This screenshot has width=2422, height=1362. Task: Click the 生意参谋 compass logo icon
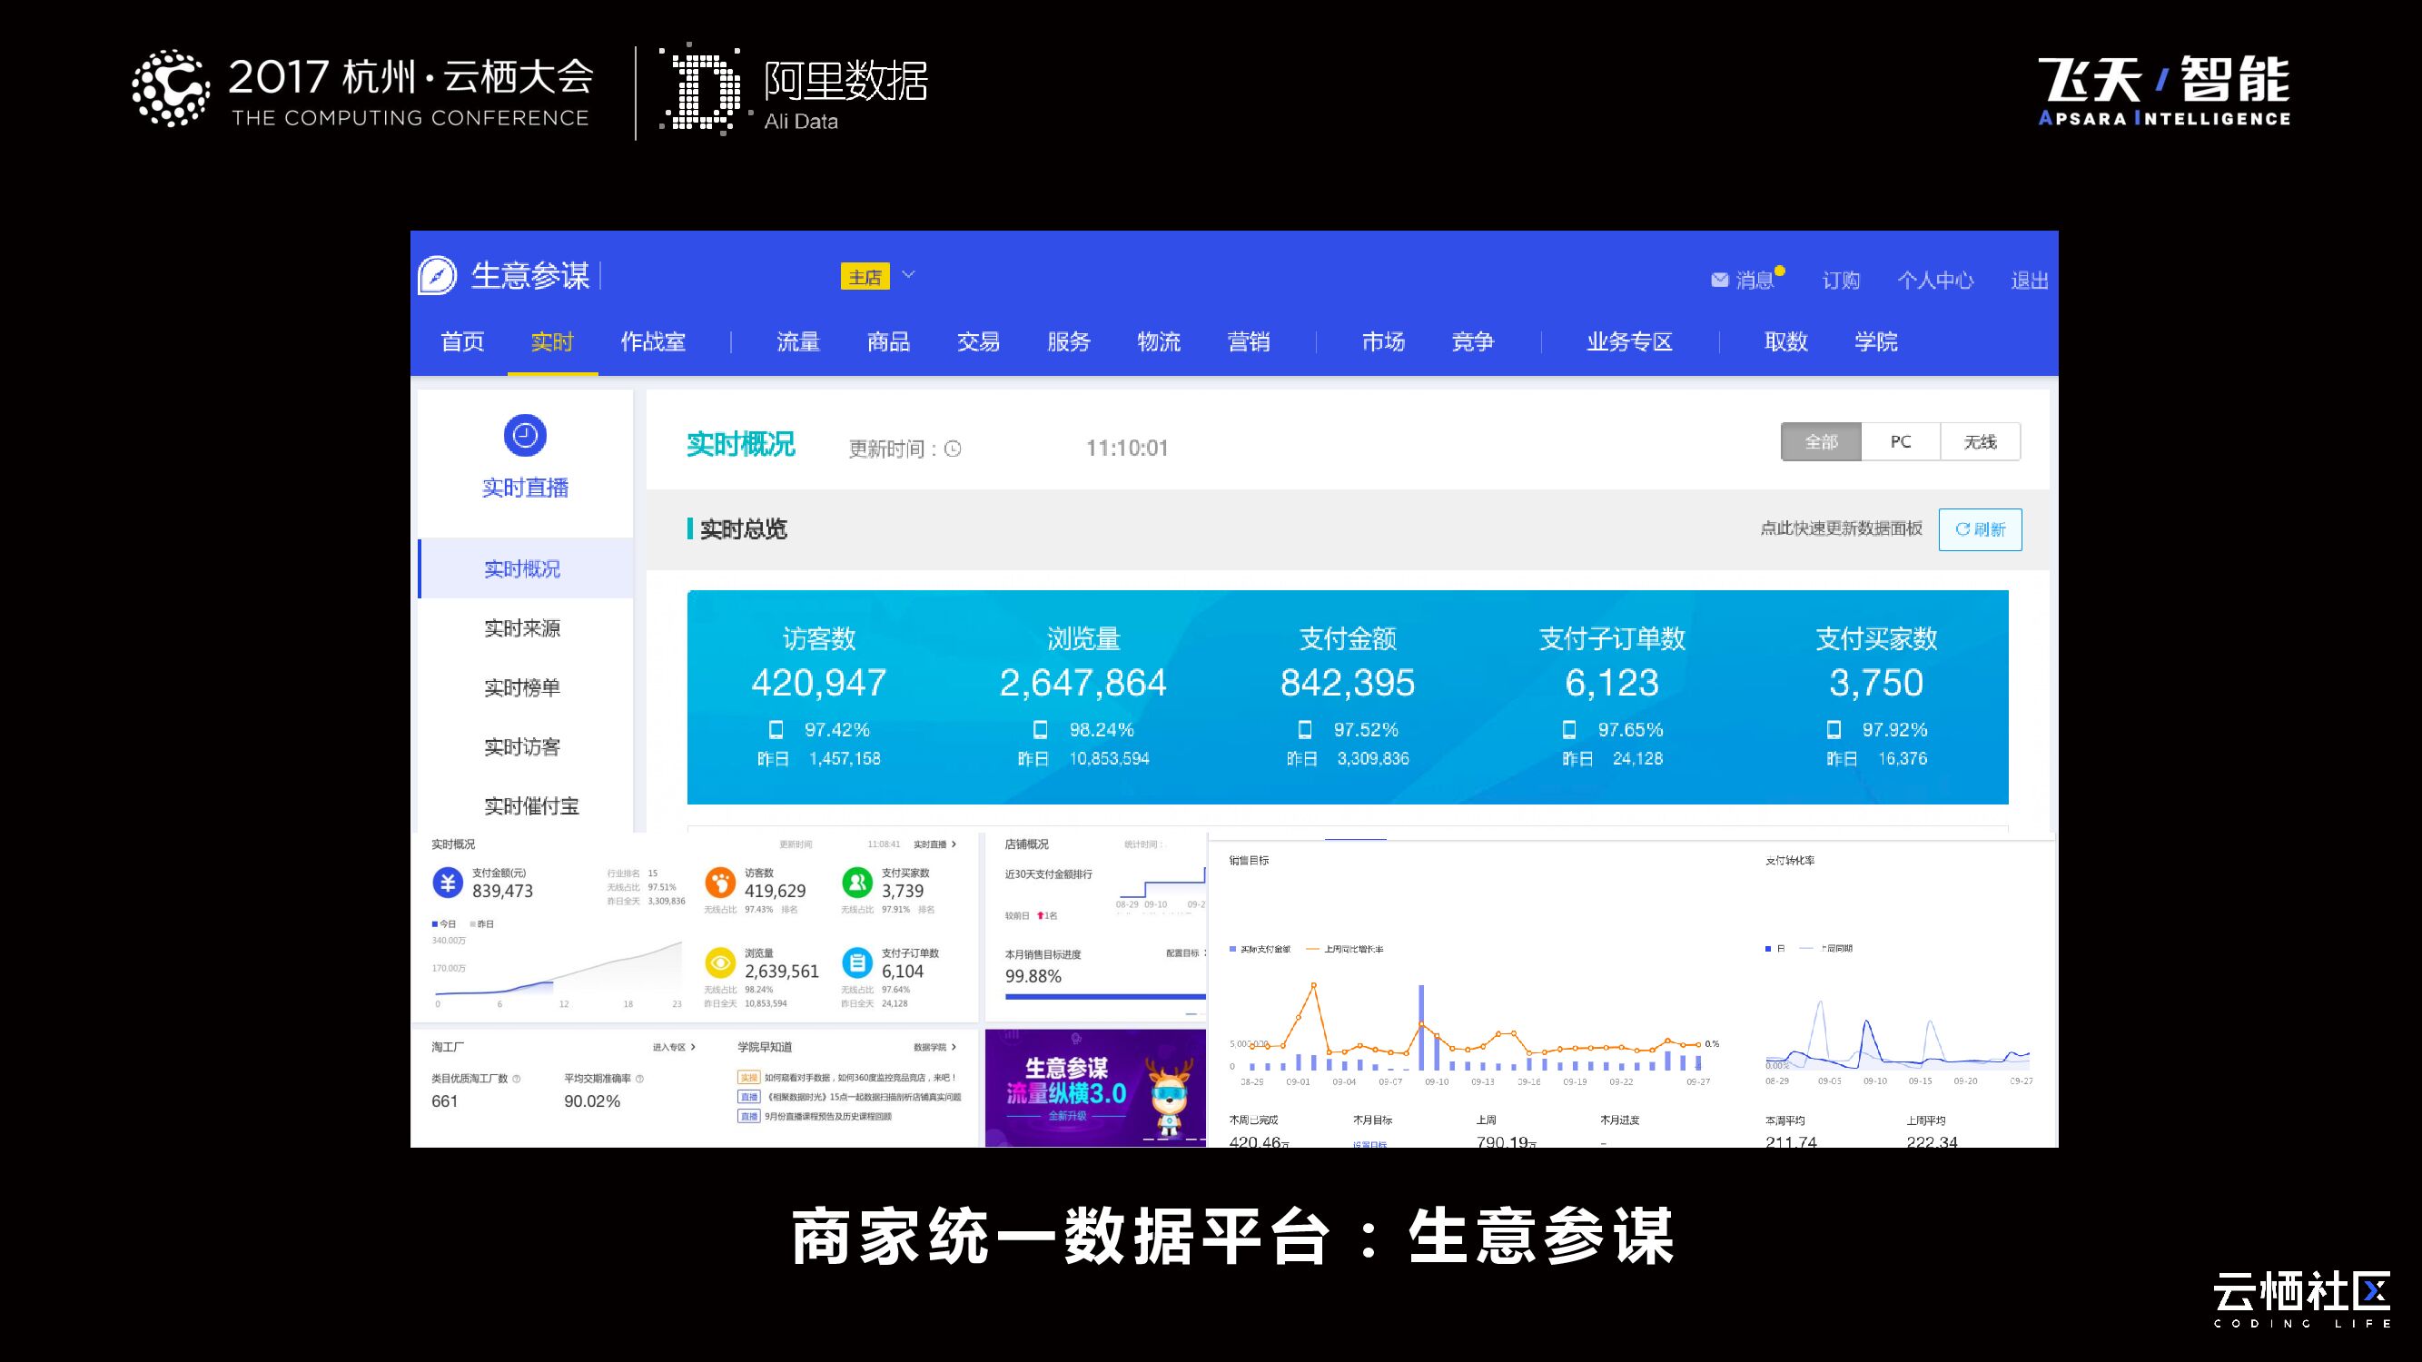click(437, 275)
